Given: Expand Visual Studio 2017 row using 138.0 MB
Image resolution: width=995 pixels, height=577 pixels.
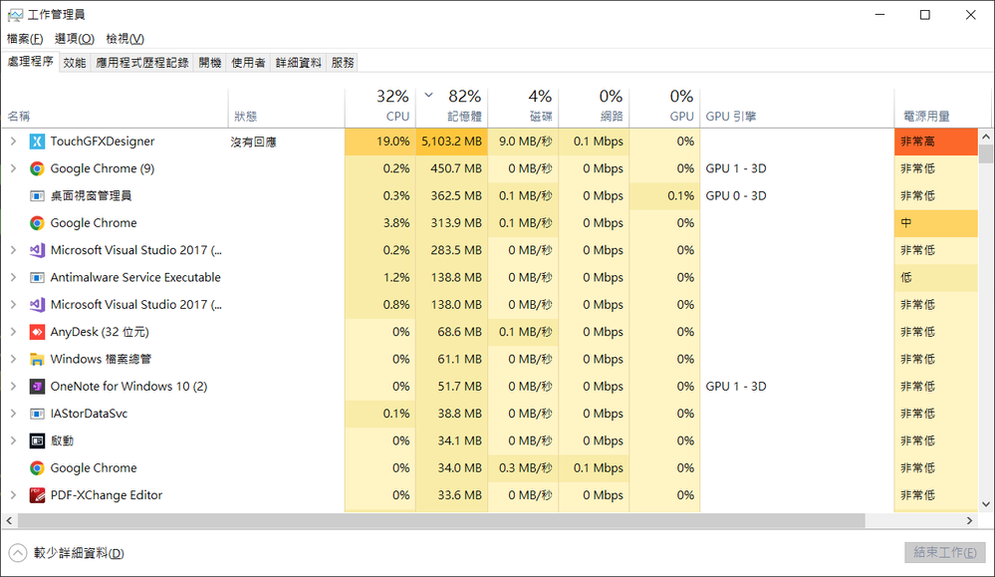Looking at the screenshot, I should pyautogui.click(x=13, y=305).
